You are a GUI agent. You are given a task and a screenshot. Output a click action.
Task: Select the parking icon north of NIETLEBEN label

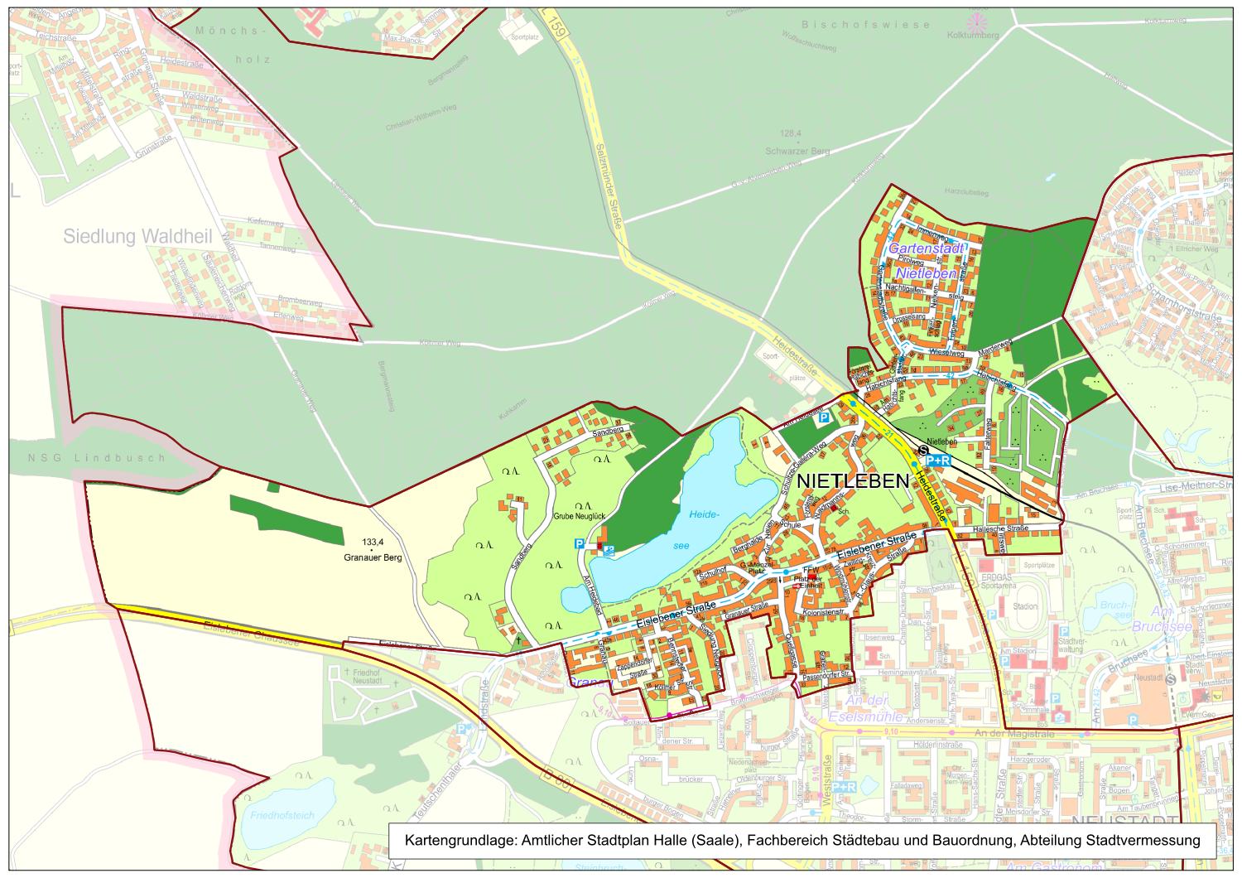pyautogui.click(x=824, y=419)
